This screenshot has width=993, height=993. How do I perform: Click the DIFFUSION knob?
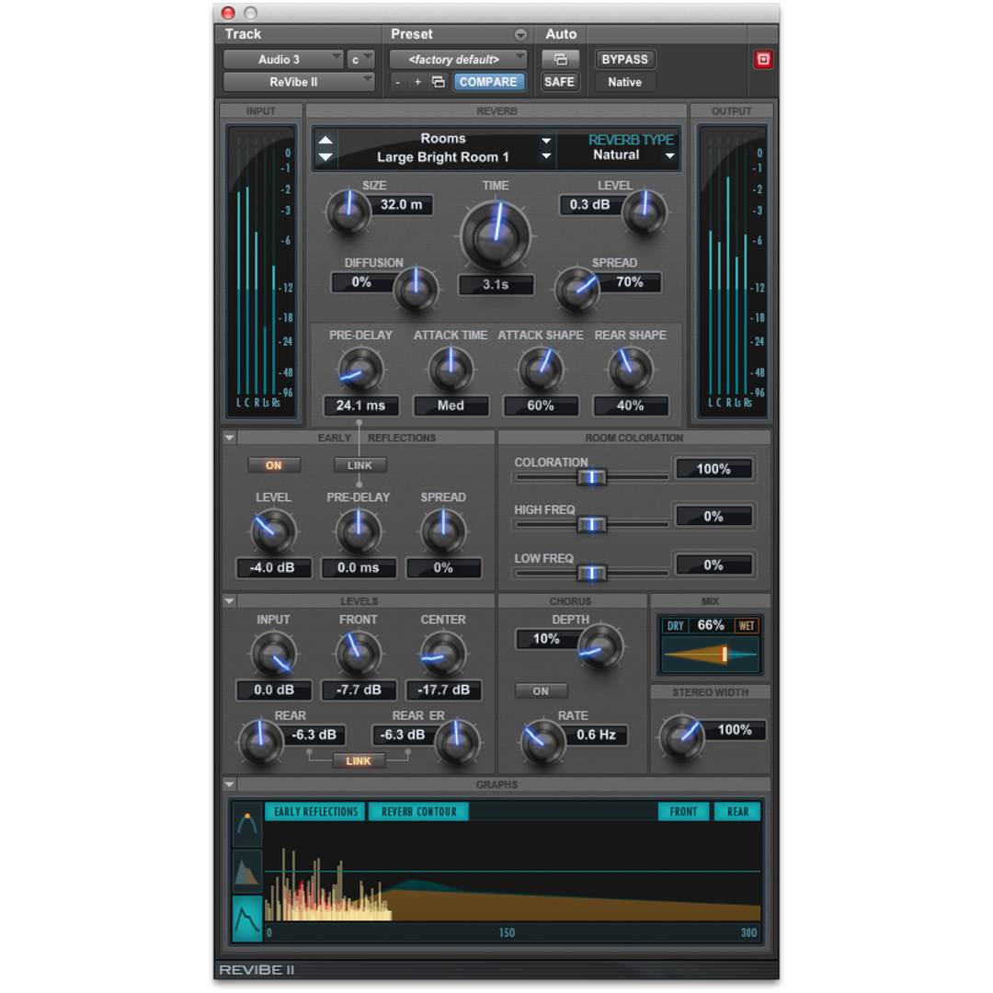[416, 290]
